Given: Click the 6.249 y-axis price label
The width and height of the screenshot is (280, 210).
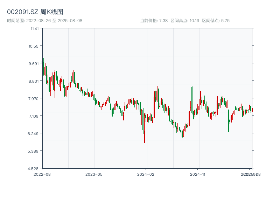Looking at the screenshot, I should click(x=34, y=133).
